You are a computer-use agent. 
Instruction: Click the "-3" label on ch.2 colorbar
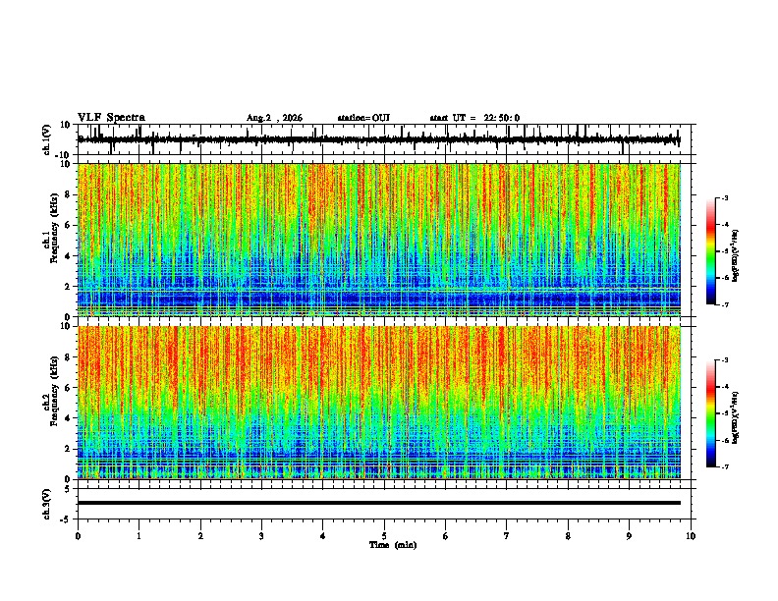[725, 360]
